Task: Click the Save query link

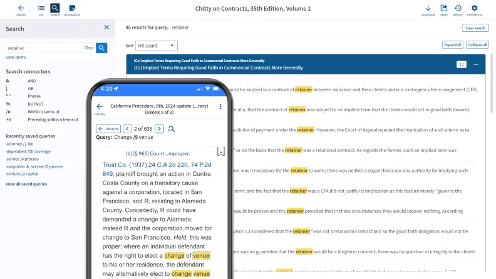Action: tap(16, 57)
